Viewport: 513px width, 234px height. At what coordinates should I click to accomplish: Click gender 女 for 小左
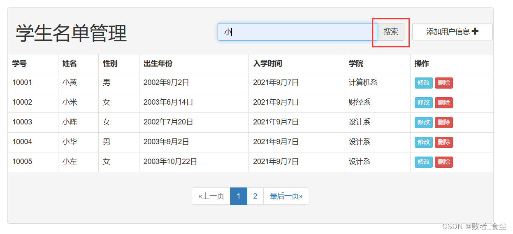(107, 161)
